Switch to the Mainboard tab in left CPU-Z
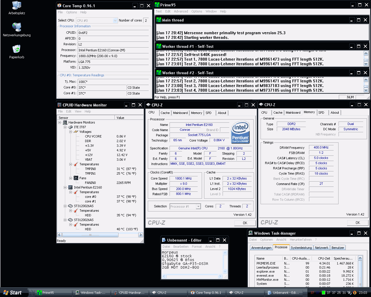The width and height of the screenshot is (371, 297). tap(180, 113)
